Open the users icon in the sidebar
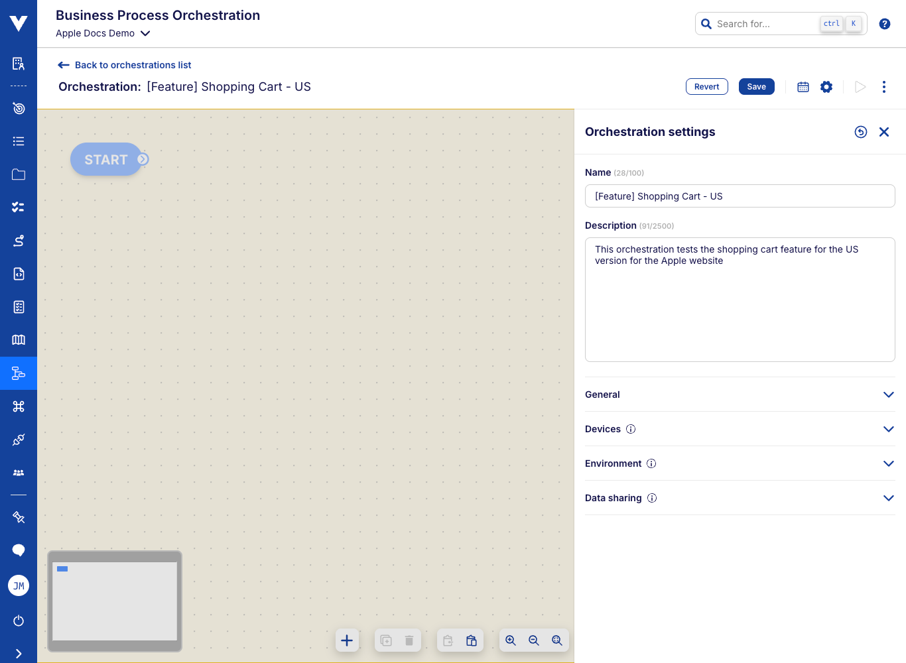Screen dimensions: 906x663 point(18,472)
